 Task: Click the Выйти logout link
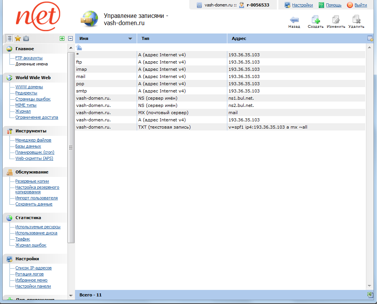click(360, 5)
